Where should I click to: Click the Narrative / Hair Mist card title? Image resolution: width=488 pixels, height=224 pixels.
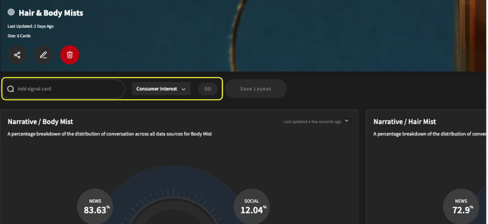pyautogui.click(x=404, y=122)
